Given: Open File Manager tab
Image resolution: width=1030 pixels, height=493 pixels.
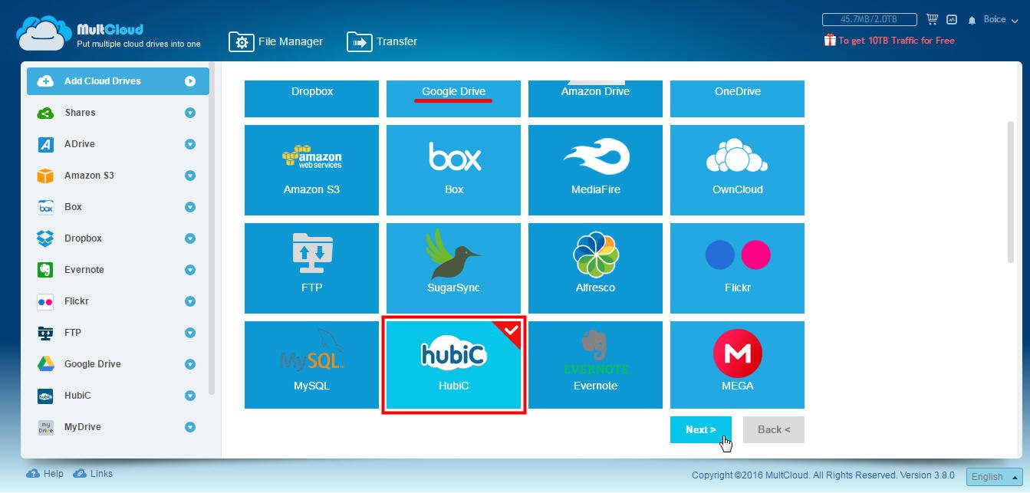Looking at the screenshot, I should coord(276,41).
